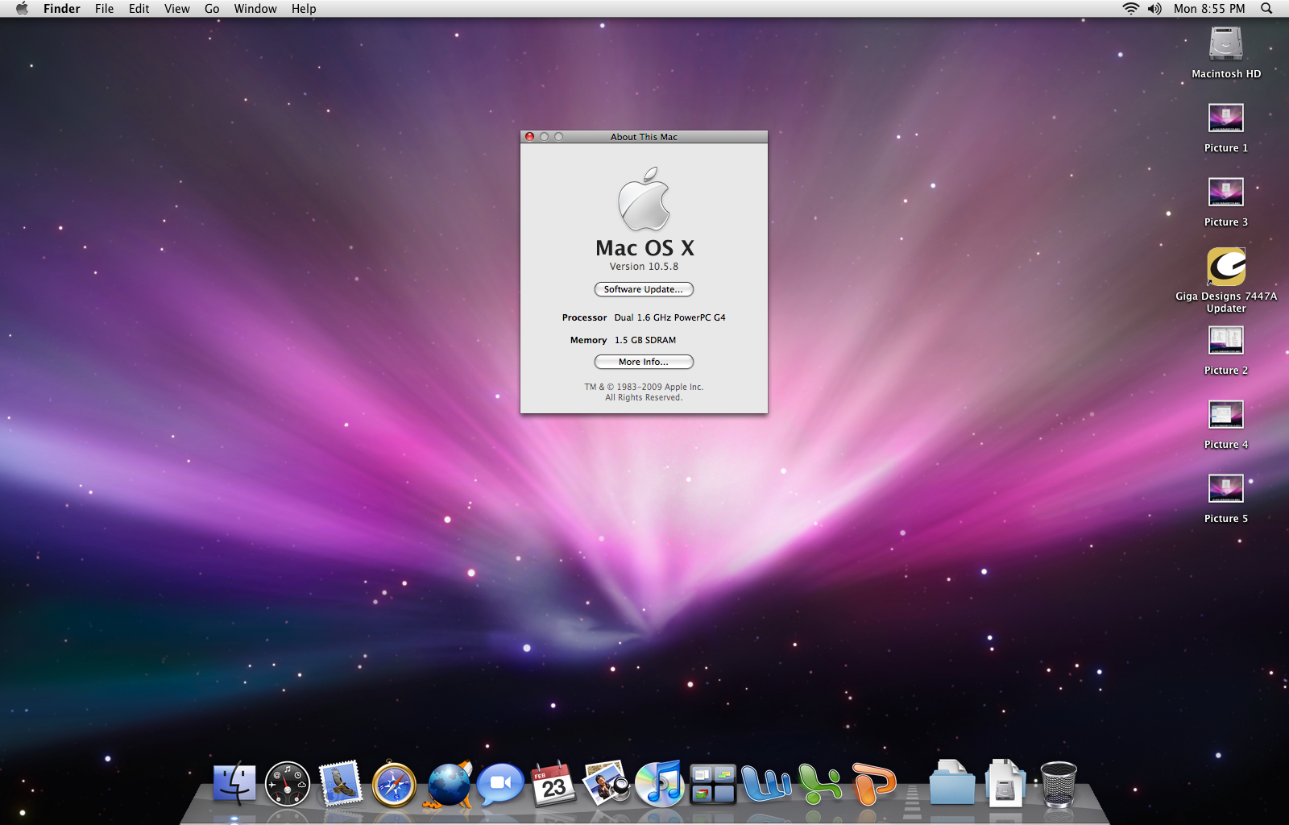Open the Apple menu
Screen dimensions: 1289x825
22,9
